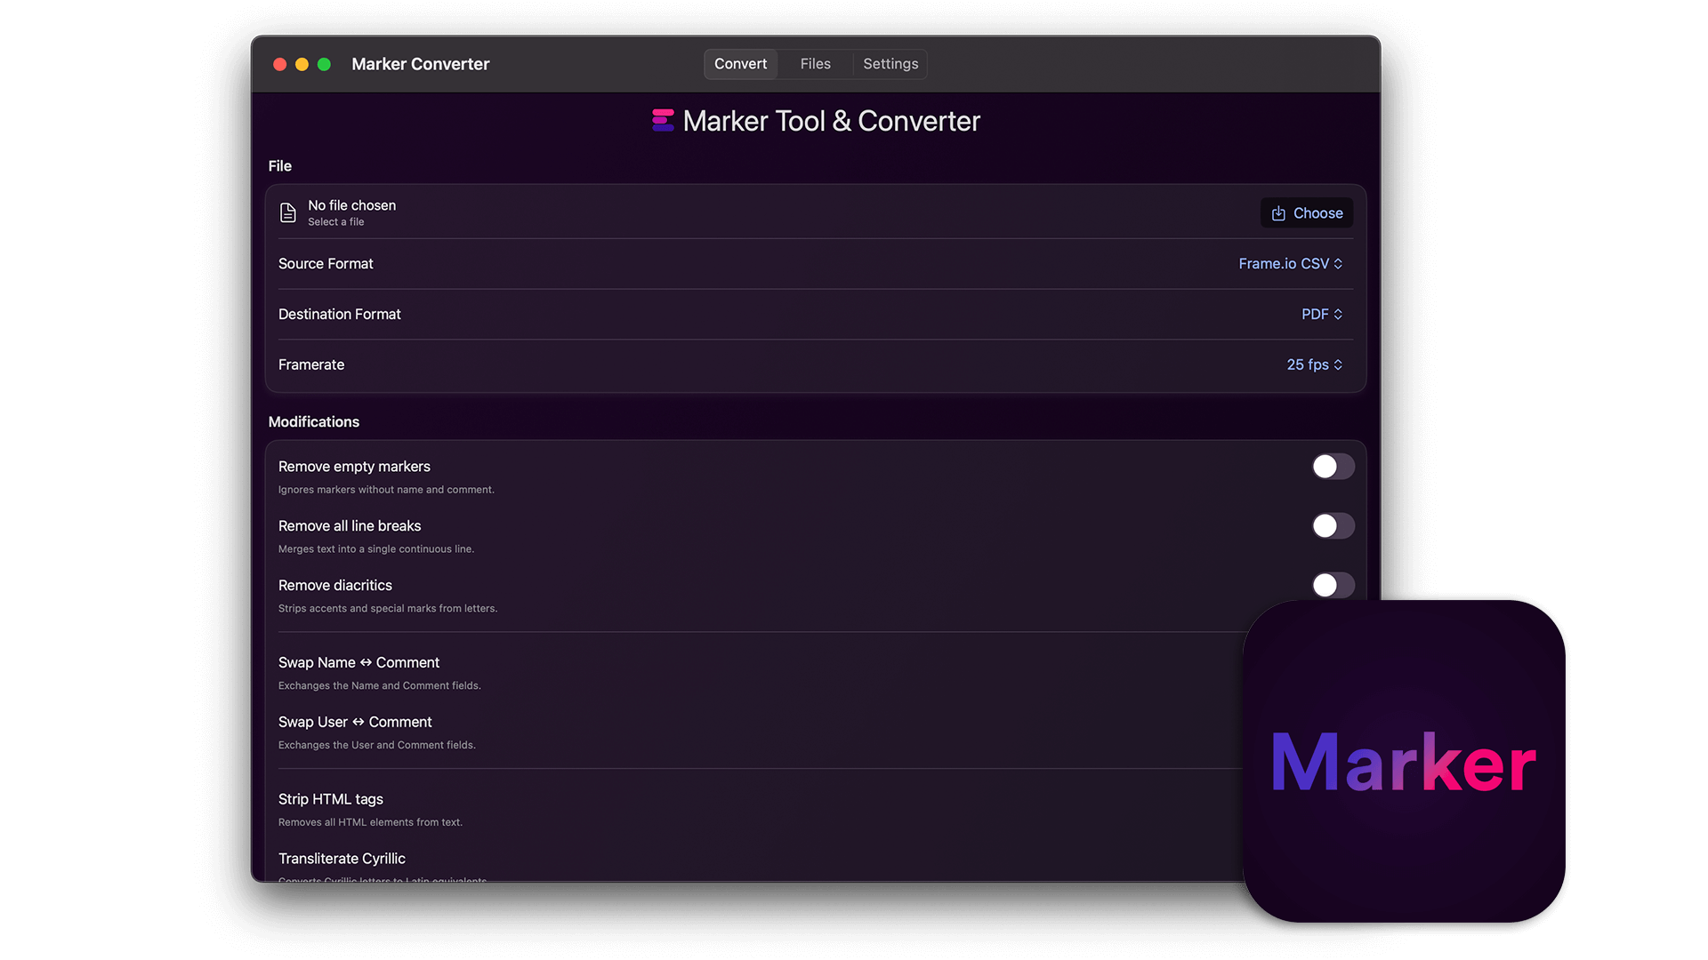Select the Convert tab
This screenshot has height=960, width=1708.
pyautogui.click(x=740, y=64)
